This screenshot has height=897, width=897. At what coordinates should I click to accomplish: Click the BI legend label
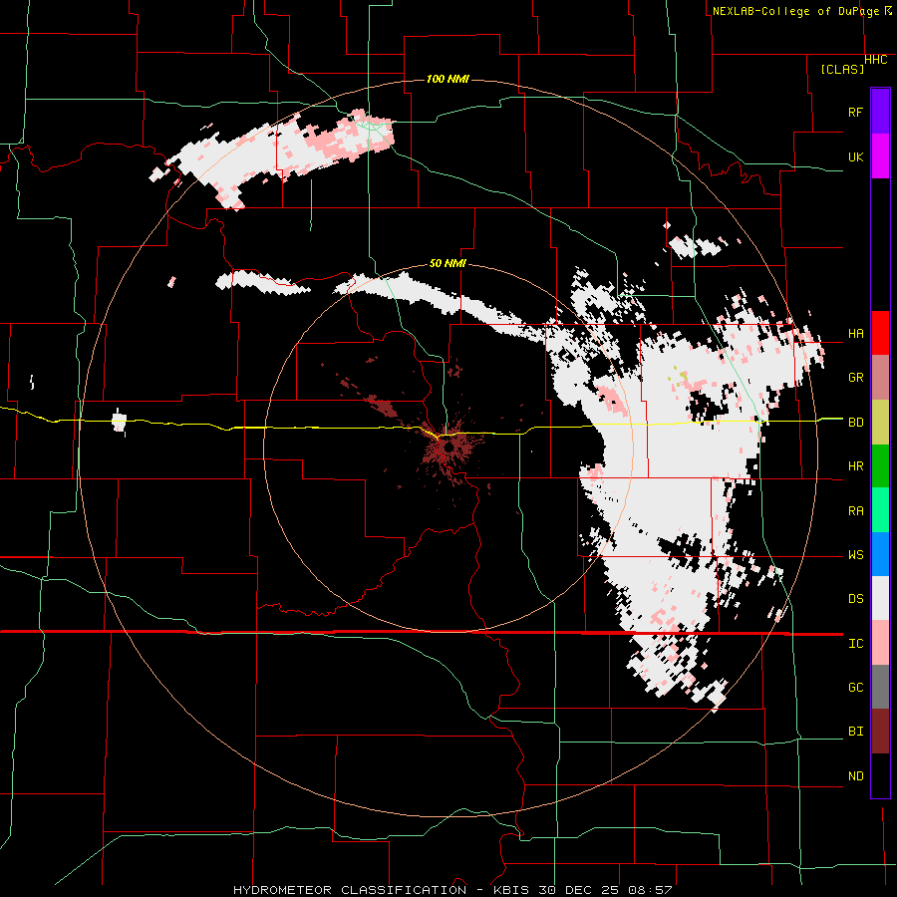(855, 732)
